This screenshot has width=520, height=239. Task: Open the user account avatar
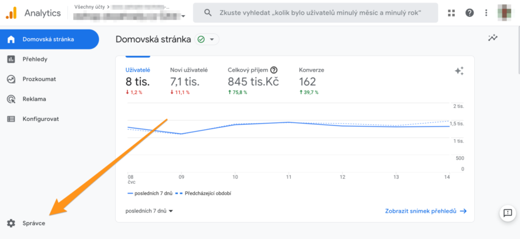[505, 13]
